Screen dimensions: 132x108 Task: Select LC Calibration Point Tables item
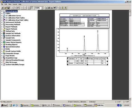click(15, 18)
